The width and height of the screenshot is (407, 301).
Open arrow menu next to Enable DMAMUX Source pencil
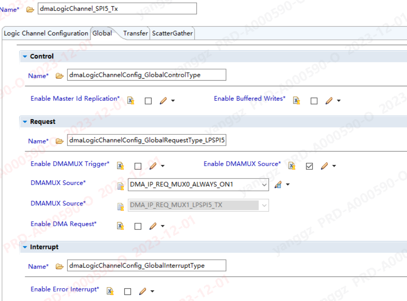[334, 166]
